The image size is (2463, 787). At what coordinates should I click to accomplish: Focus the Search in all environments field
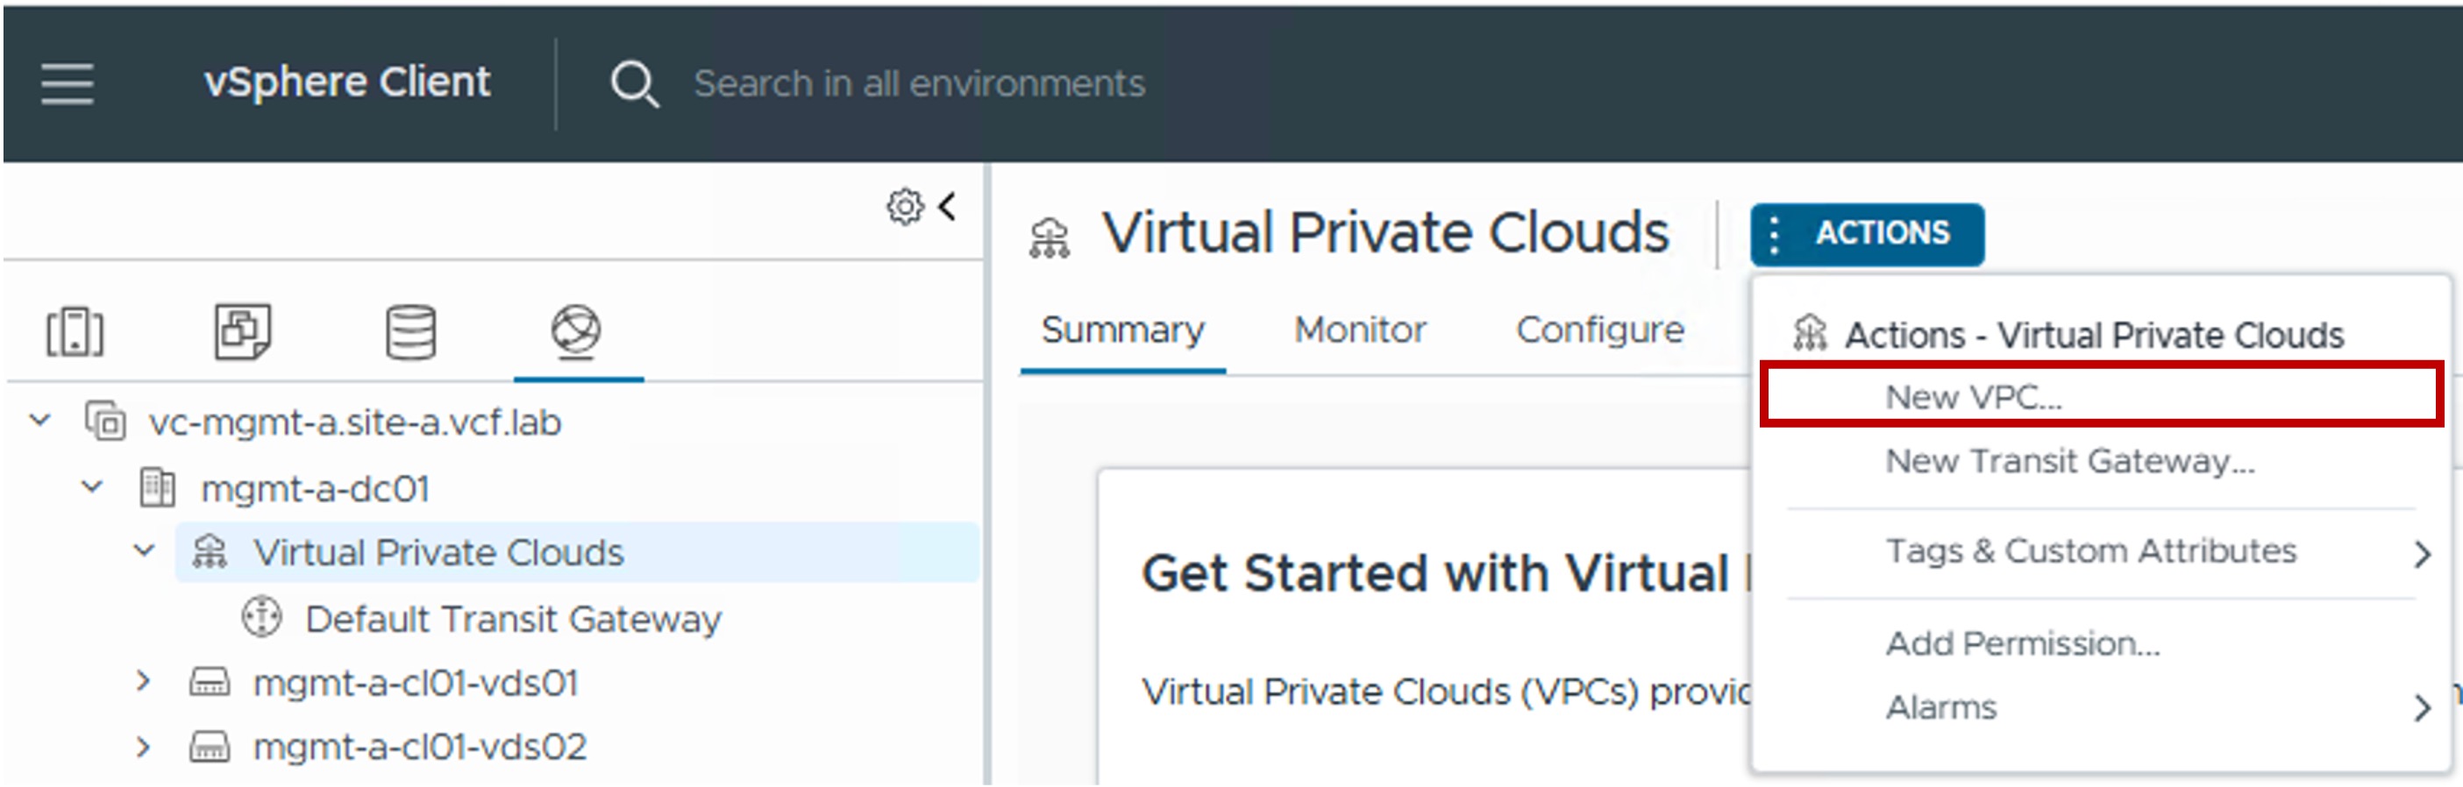pyautogui.click(x=919, y=84)
